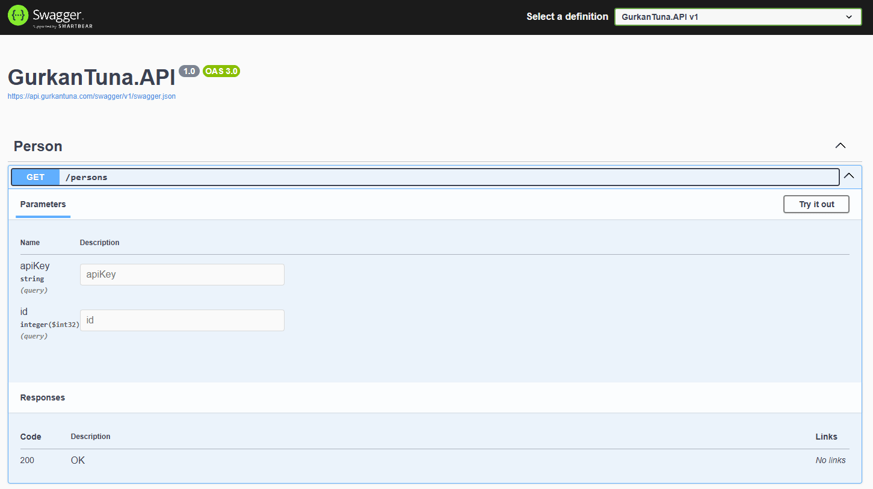Focus the id input field

coord(182,320)
